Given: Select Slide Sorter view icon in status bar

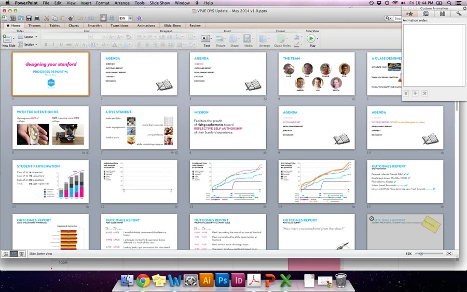Looking at the screenshot, I should (x=13, y=254).
